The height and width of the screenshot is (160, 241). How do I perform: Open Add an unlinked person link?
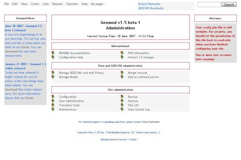coord(143,77)
